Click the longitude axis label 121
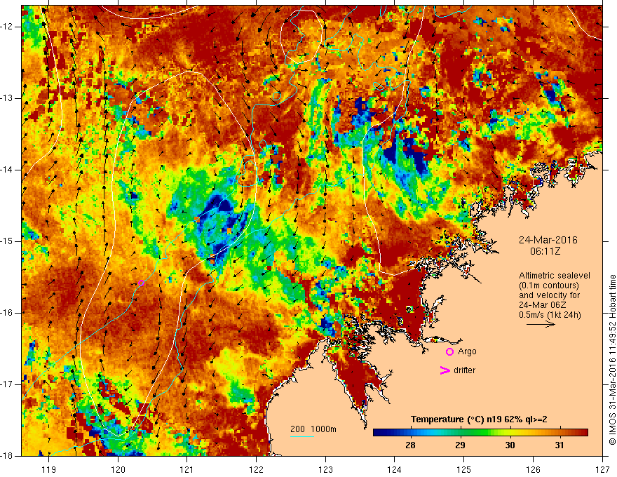617x477 pixels. coord(187,469)
